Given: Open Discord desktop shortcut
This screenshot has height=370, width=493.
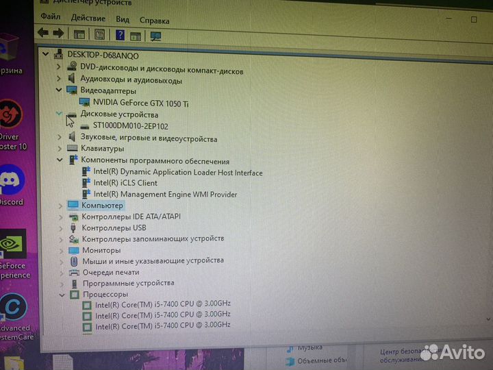Looking at the screenshot, I should click(x=12, y=183).
